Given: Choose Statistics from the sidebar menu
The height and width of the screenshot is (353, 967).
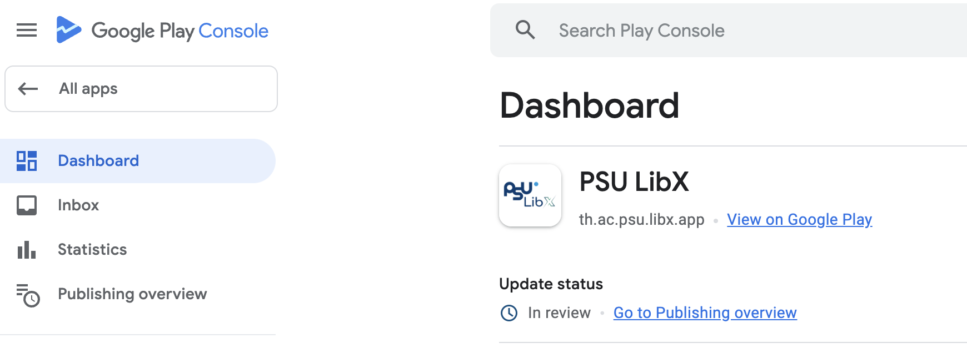Looking at the screenshot, I should pyautogui.click(x=92, y=249).
